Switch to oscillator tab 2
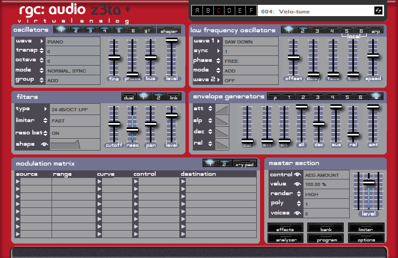Viewport: 398px width, 258px height. (x=76, y=30)
